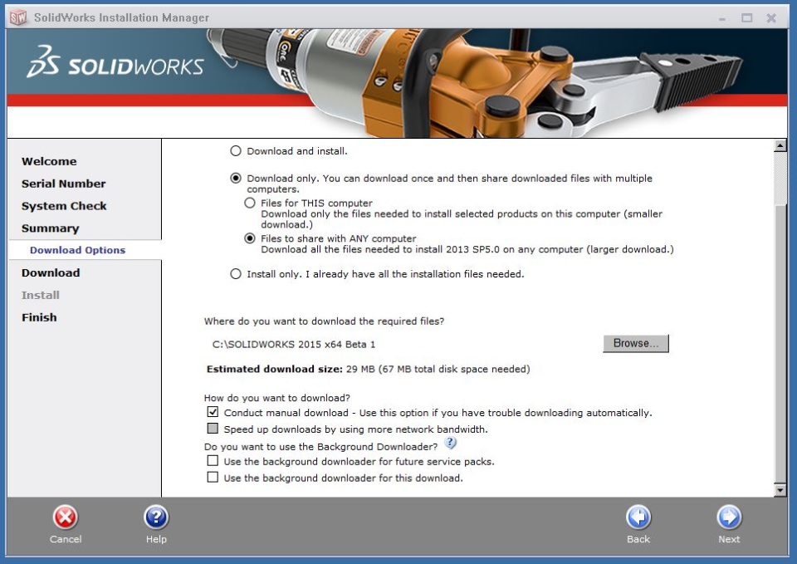Click the download path 'C:\SOLIDWORKS 2015 x64 Beta 1'
The height and width of the screenshot is (564, 797).
point(294,345)
